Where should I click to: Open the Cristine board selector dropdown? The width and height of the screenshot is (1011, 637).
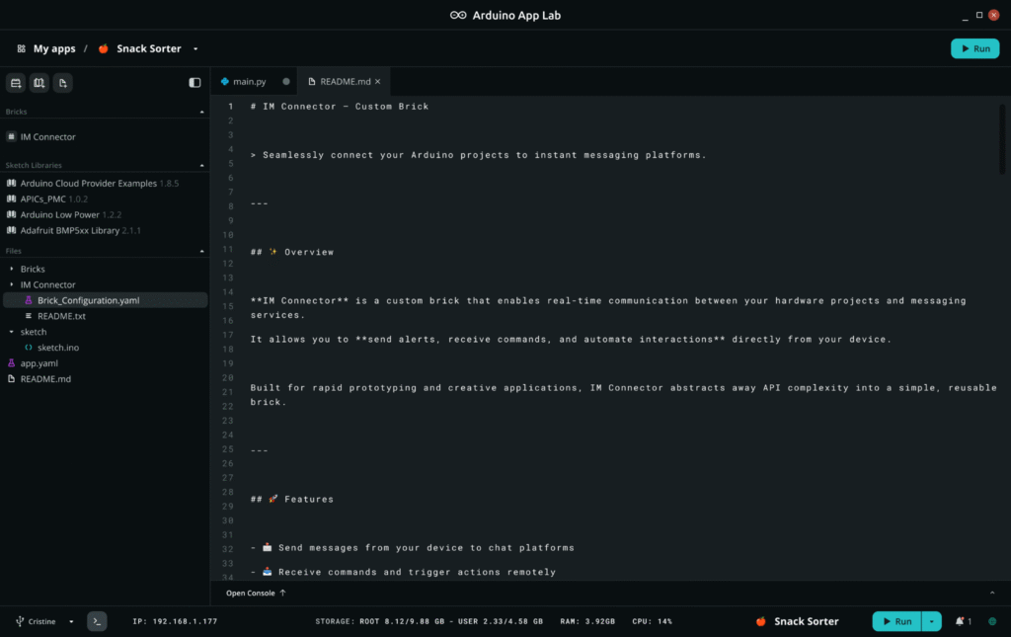click(x=71, y=621)
